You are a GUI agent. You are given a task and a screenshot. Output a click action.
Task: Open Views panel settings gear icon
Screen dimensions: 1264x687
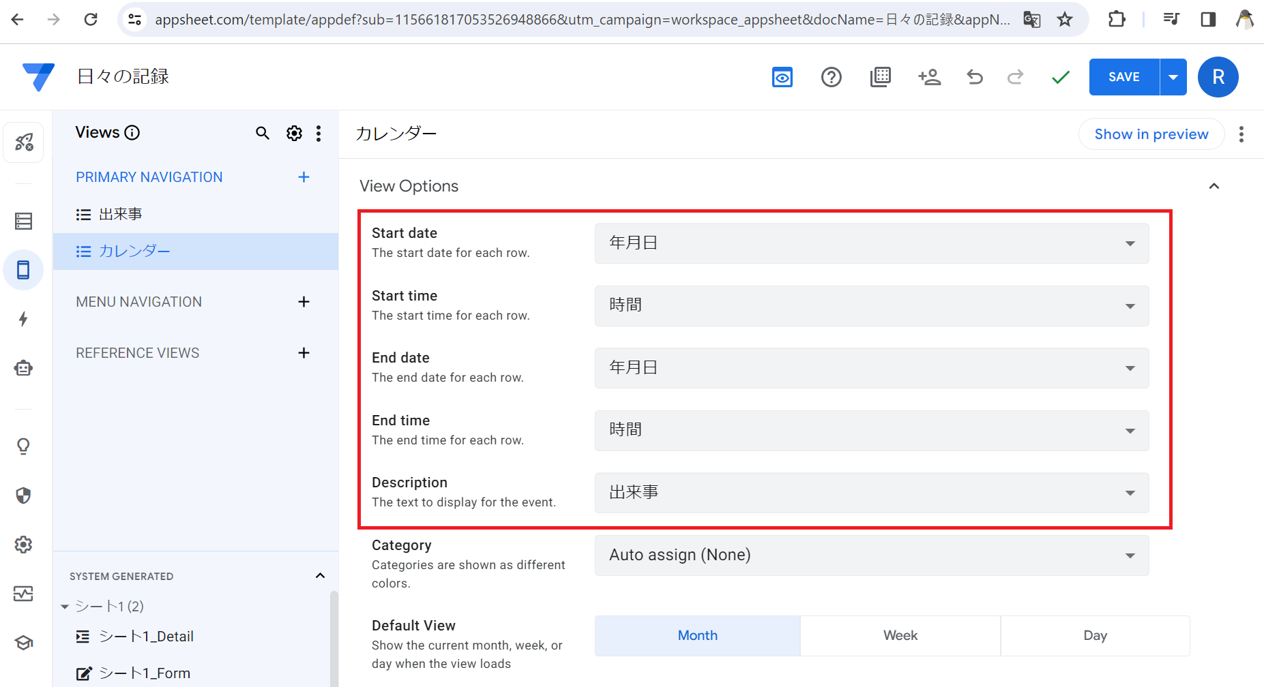(x=294, y=133)
